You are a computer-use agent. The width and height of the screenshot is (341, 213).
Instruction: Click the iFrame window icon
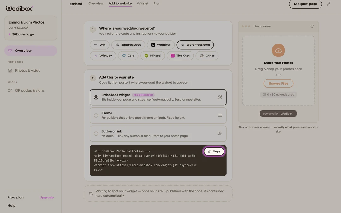[220, 115]
